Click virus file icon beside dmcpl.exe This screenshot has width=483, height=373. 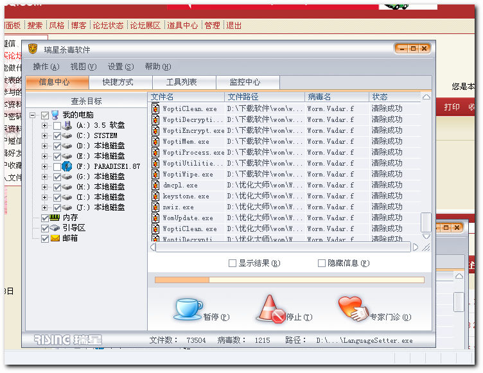[155, 185]
